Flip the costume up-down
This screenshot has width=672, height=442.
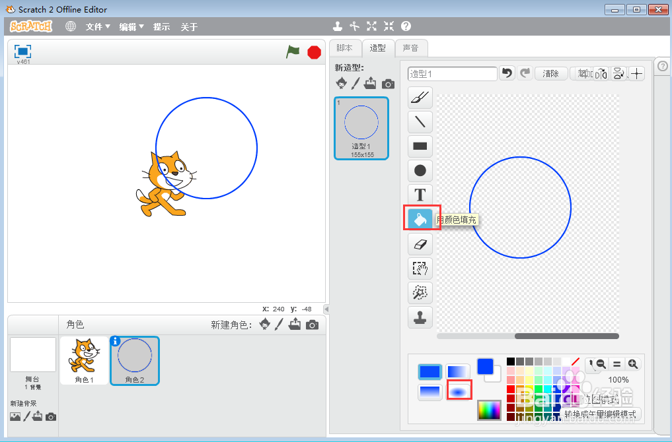coord(618,74)
